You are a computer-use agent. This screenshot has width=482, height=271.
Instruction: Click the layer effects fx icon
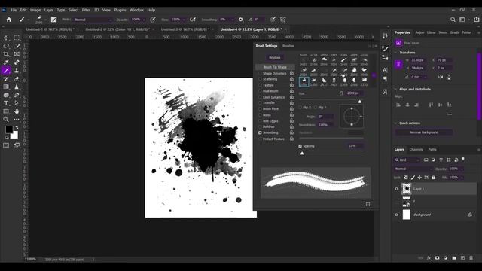pos(429,258)
